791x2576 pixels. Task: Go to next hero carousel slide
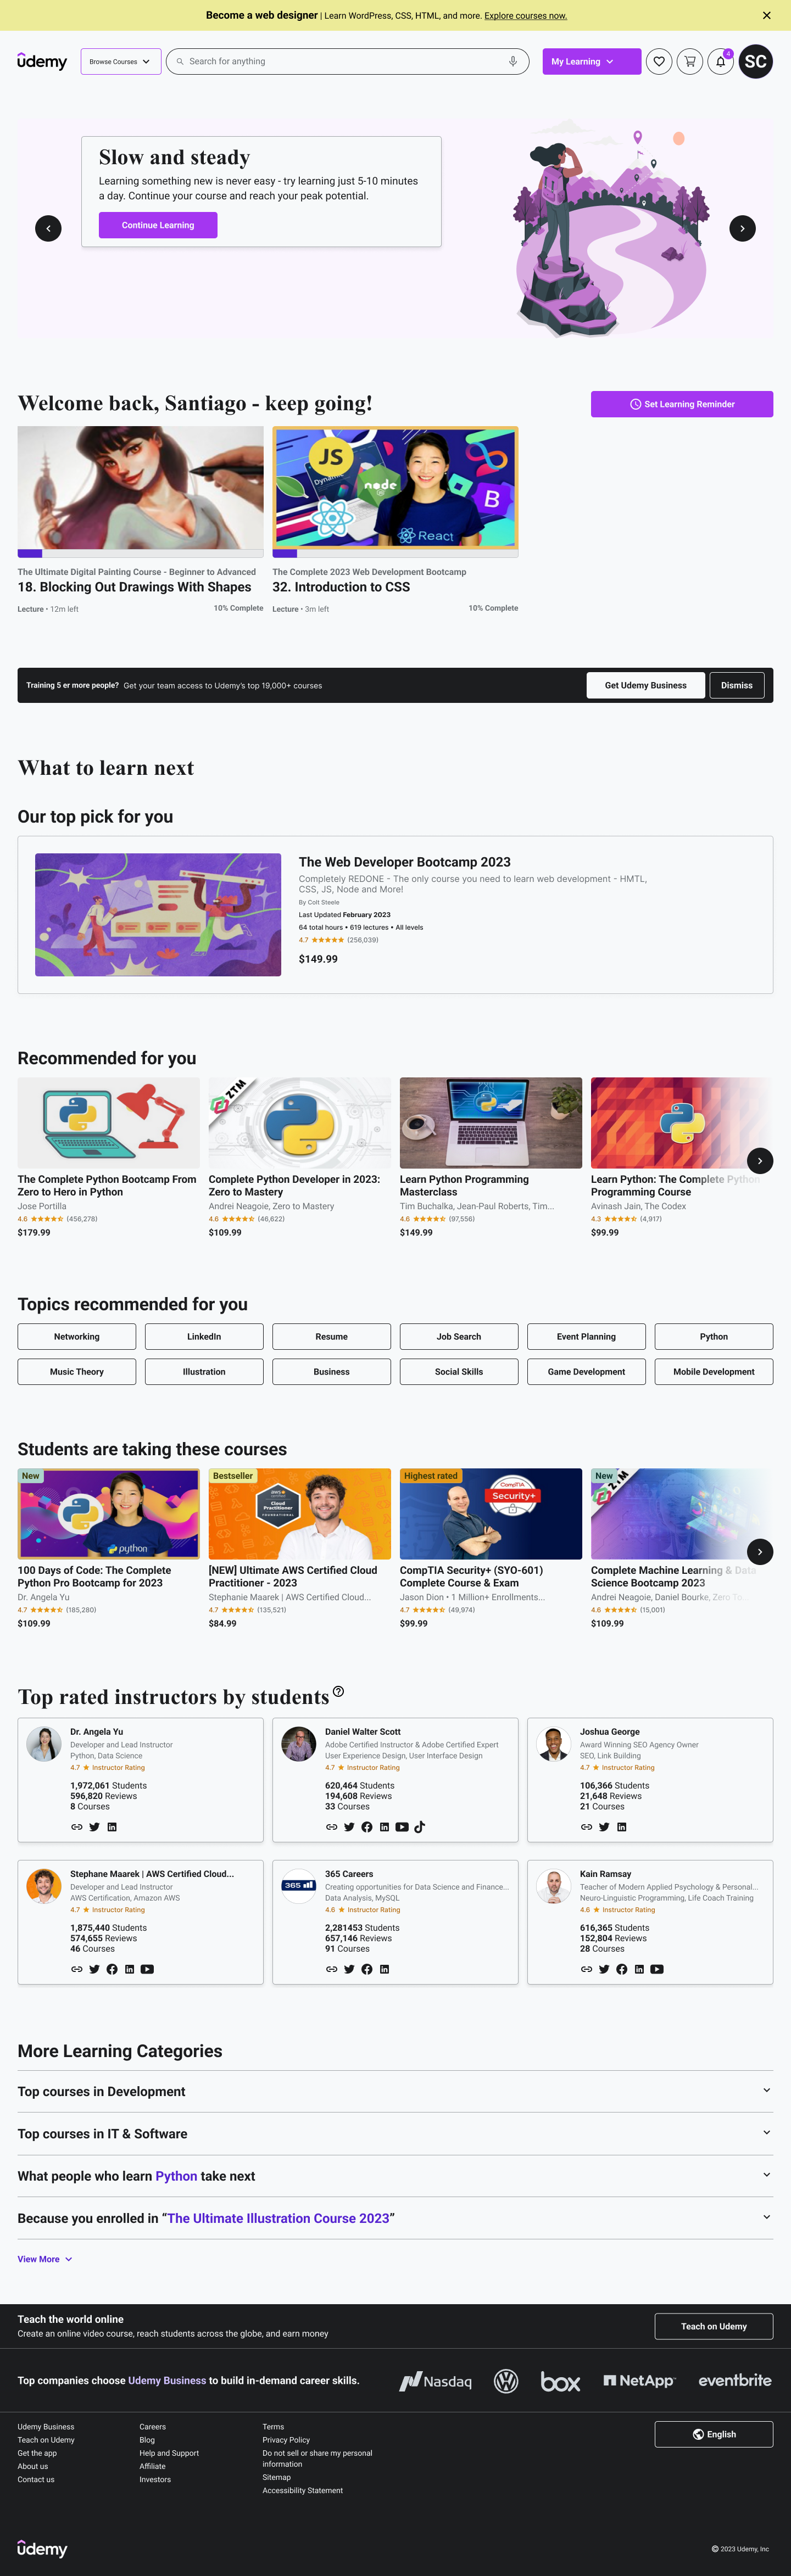click(742, 228)
